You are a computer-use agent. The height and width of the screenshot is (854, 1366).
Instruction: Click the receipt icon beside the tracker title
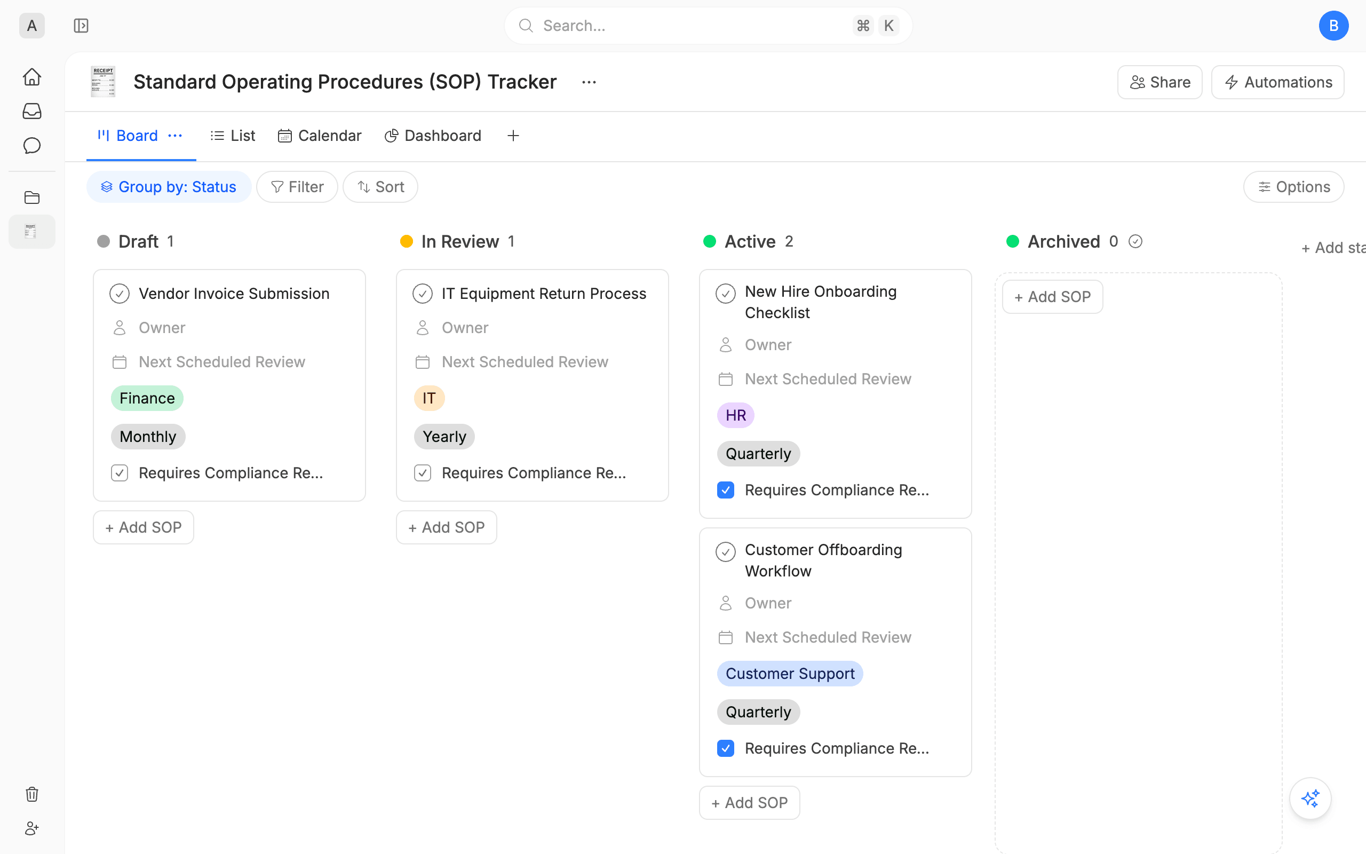103,82
